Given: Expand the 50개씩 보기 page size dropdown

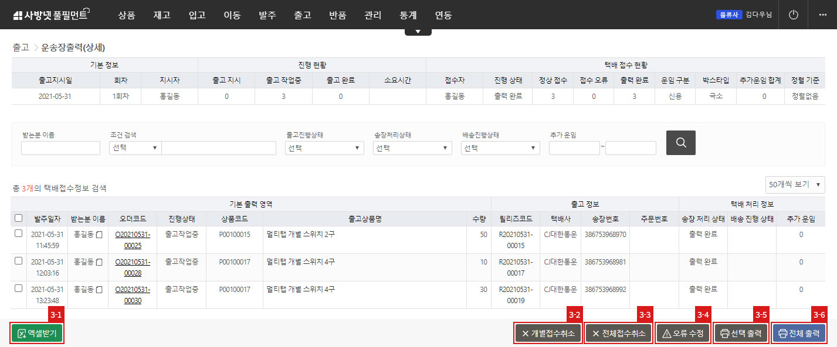Looking at the screenshot, I should [795, 184].
